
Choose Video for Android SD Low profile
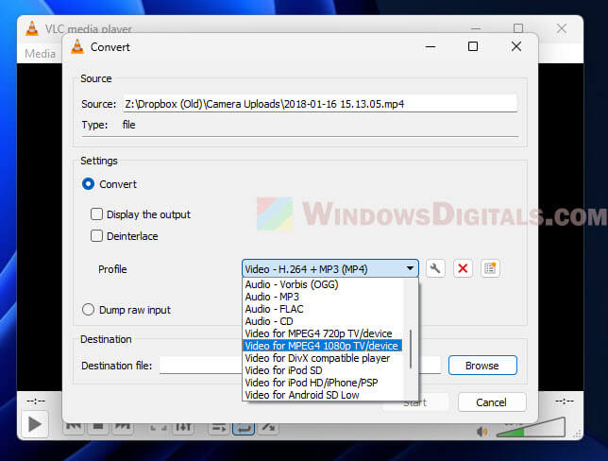(x=323, y=395)
